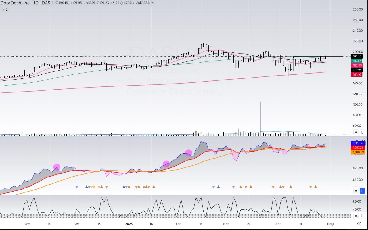Click the black moving average label 179.95

[x=357, y=70]
